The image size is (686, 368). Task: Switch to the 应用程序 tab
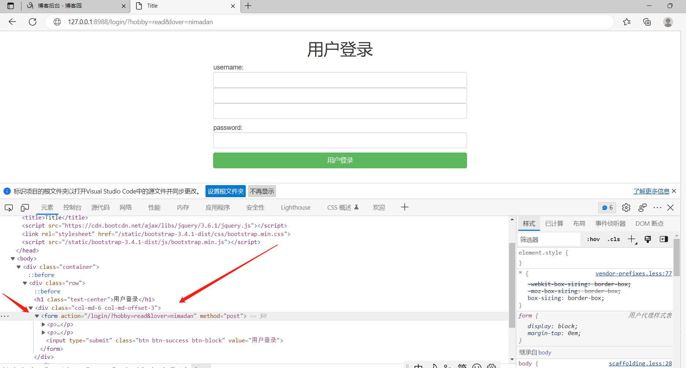pyautogui.click(x=218, y=207)
